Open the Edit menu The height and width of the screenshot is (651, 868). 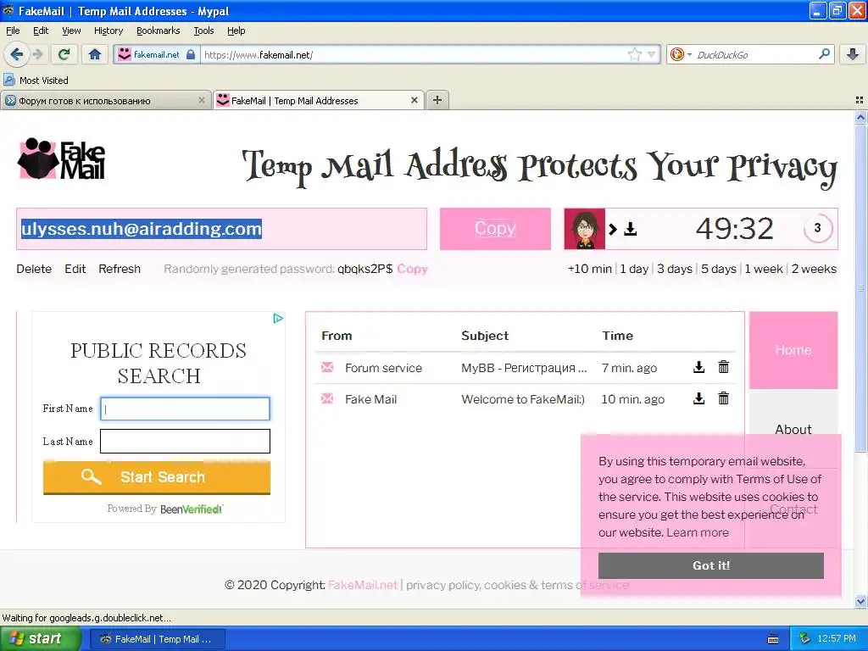click(x=41, y=31)
